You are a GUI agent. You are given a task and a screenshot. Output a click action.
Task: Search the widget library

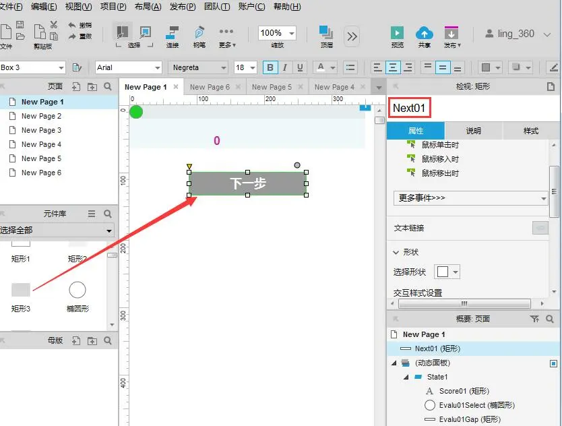(x=108, y=214)
